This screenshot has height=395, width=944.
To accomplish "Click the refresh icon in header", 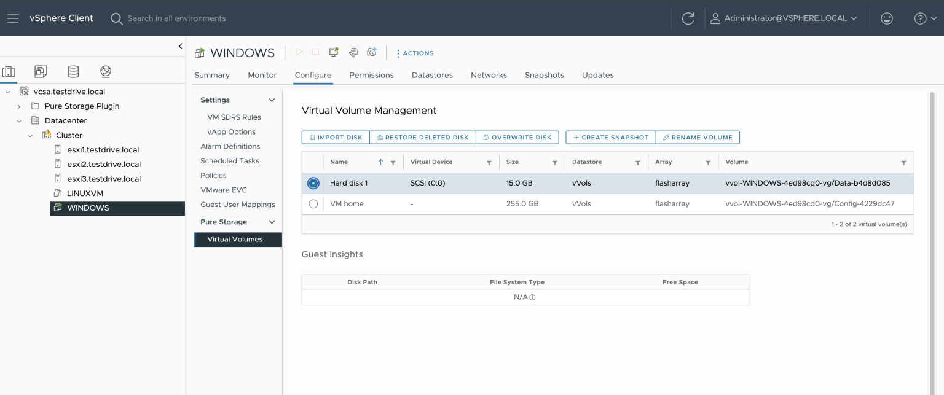I will [688, 18].
